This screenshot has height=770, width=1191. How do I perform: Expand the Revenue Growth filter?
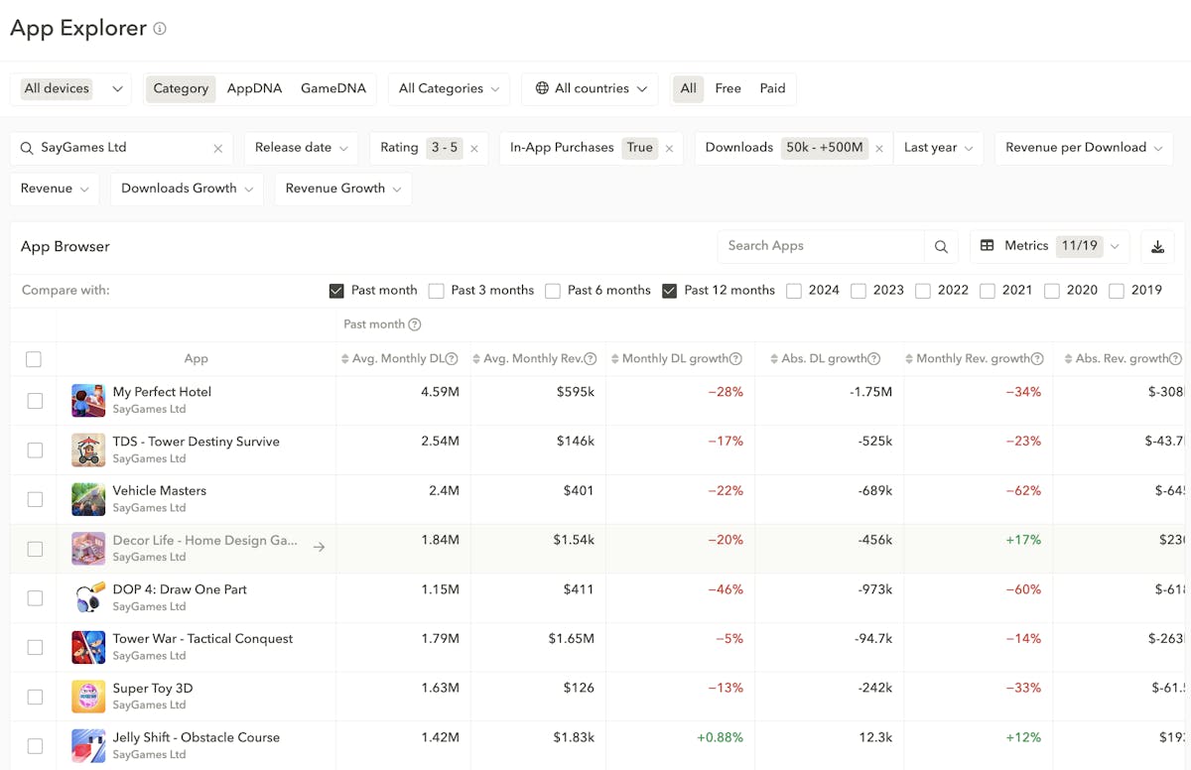(x=343, y=189)
